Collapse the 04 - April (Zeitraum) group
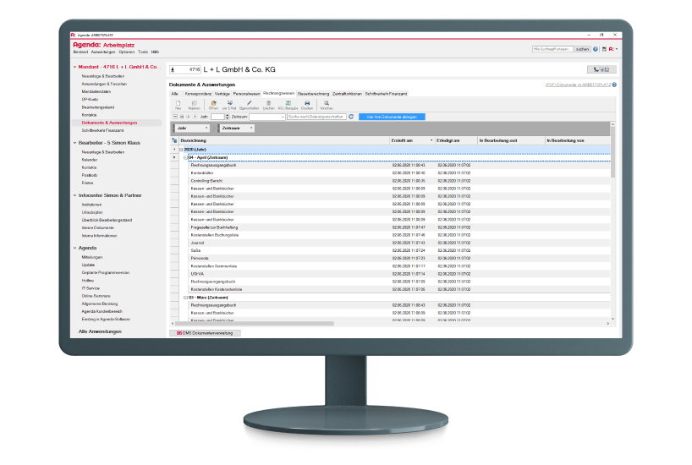The width and height of the screenshot is (692, 465). [185, 157]
